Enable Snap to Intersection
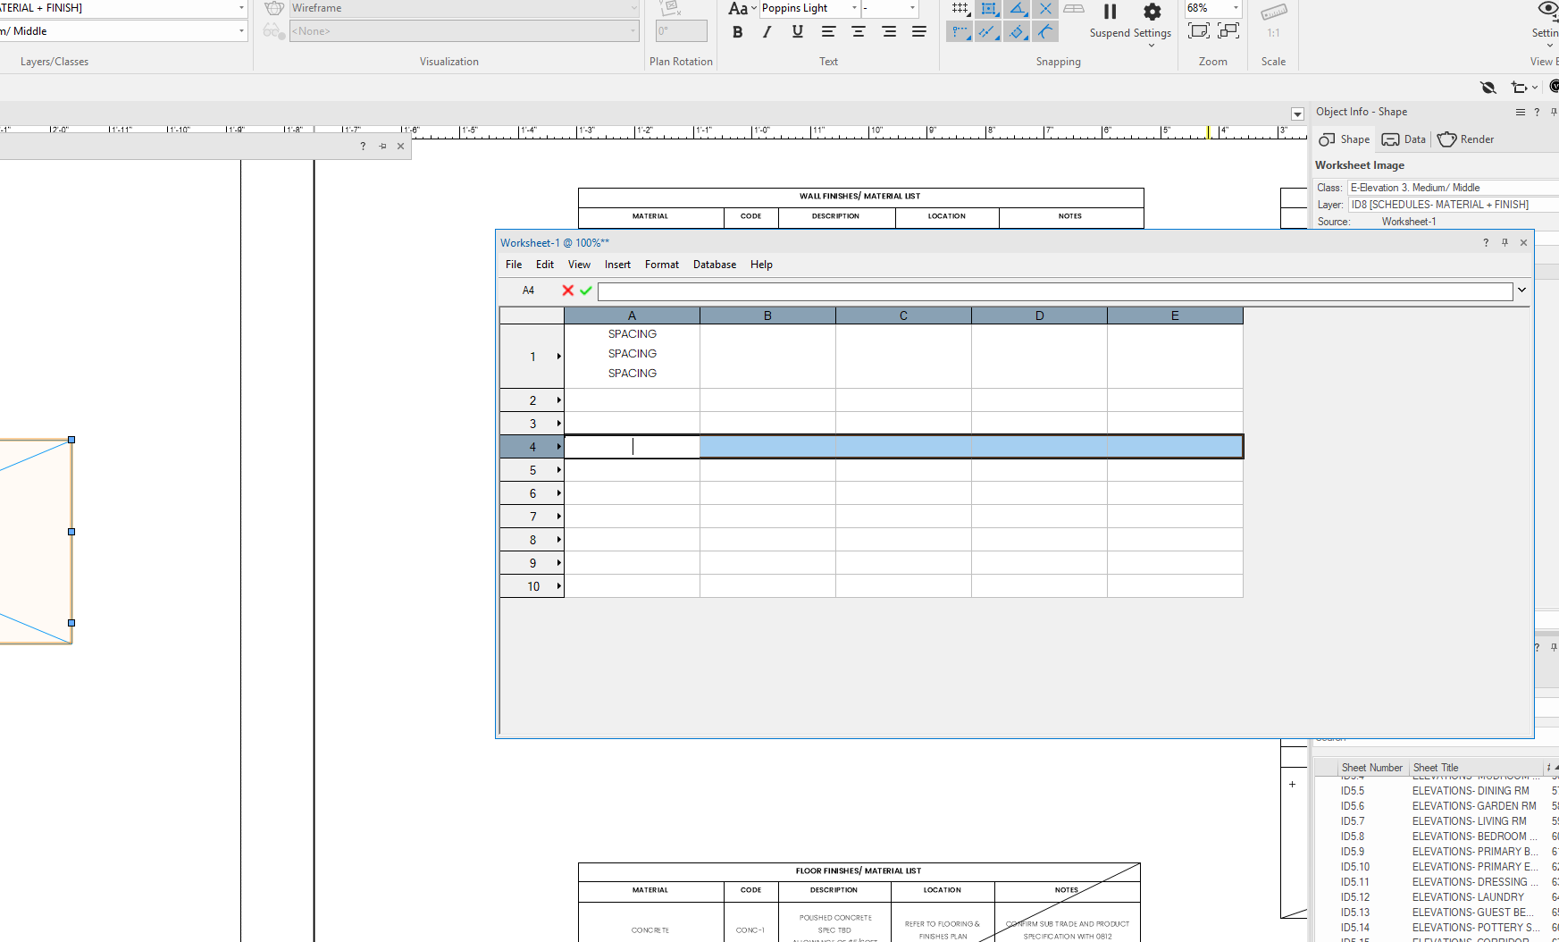1559x942 pixels. click(1046, 9)
